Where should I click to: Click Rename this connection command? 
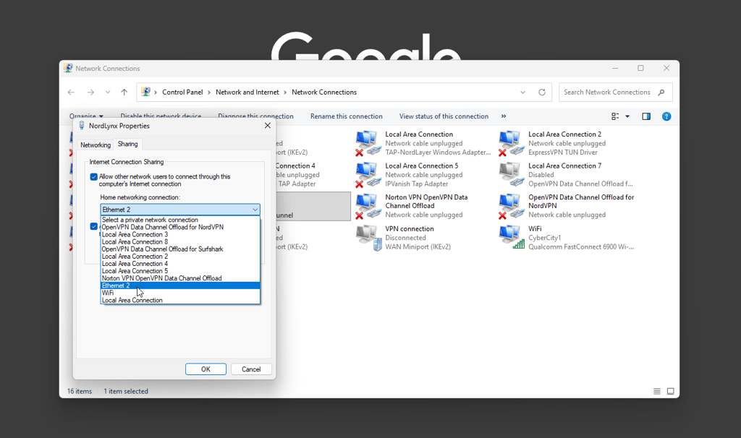click(347, 116)
